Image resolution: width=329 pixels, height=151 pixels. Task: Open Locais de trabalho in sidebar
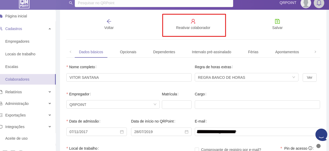pos(20,54)
